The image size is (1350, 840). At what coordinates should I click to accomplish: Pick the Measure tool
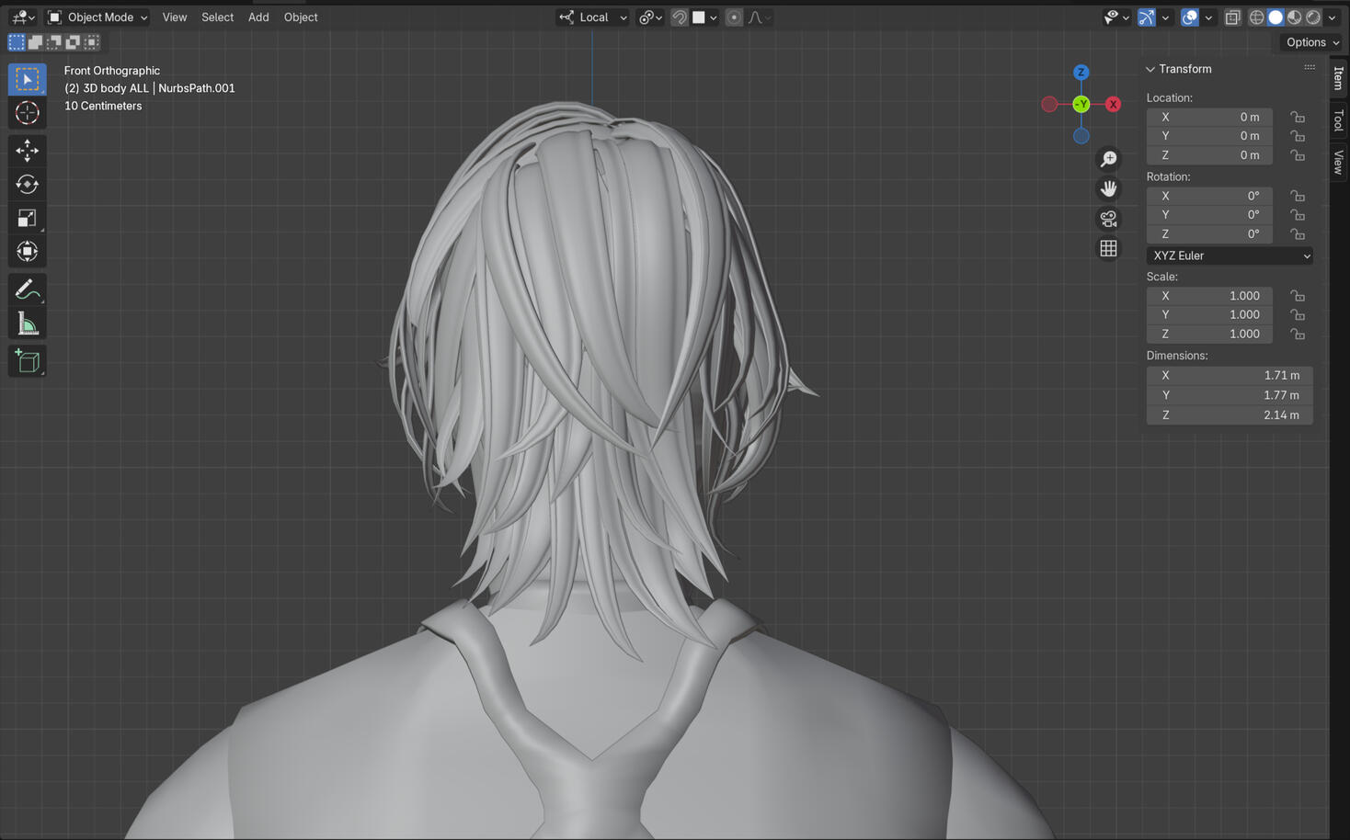coord(27,324)
